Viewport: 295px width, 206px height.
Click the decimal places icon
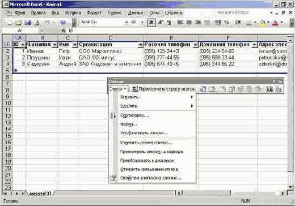point(238,23)
